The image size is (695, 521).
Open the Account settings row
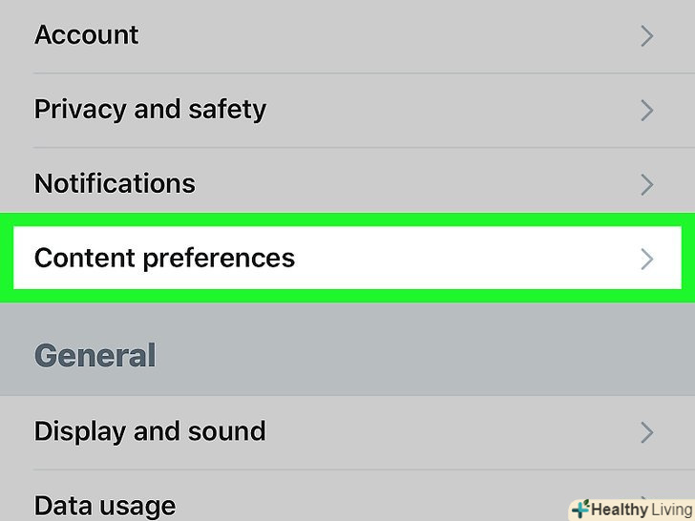point(86,35)
